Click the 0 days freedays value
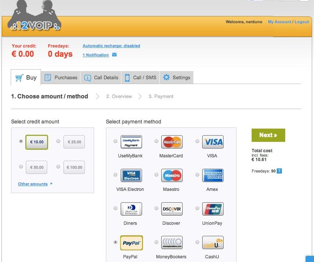 [60, 54]
